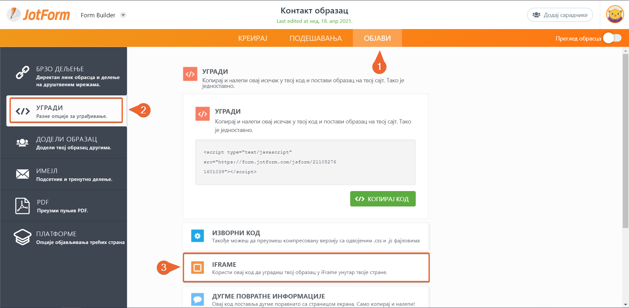The image size is (629, 308).
Task: Click the Додели образац people icon
Action: tap(22, 143)
